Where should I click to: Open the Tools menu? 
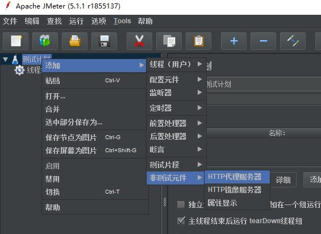click(122, 21)
